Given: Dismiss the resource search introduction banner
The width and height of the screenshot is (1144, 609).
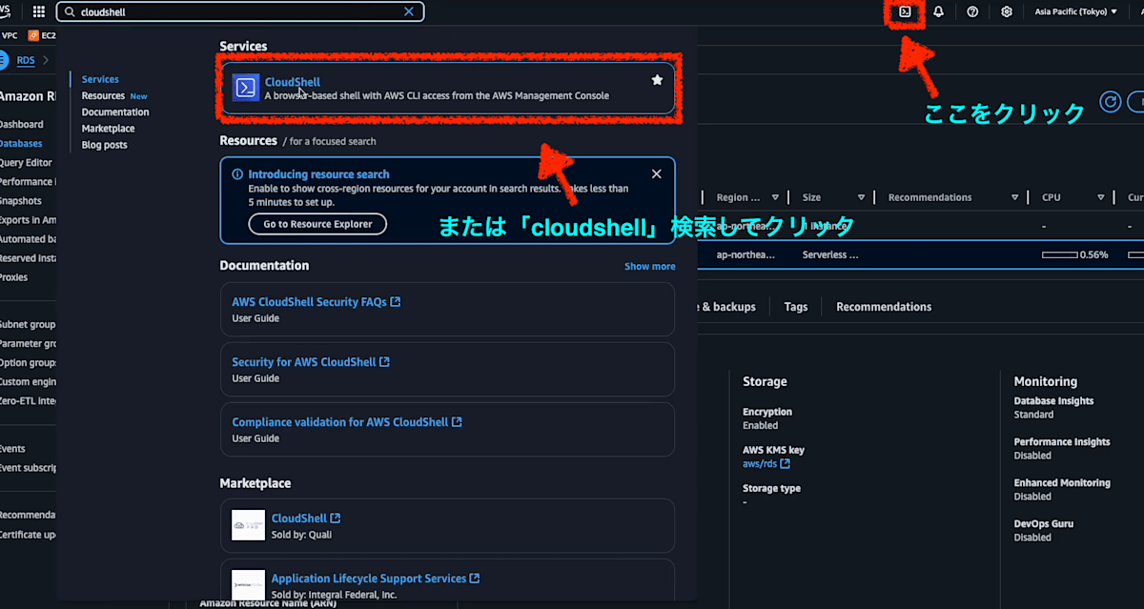Looking at the screenshot, I should [x=656, y=174].
